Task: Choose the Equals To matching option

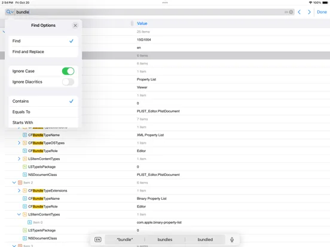Action: 44,112
